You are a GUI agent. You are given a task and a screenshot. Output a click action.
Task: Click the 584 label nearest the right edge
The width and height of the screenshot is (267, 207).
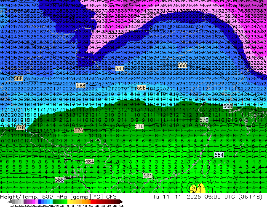tap(219, 155)
